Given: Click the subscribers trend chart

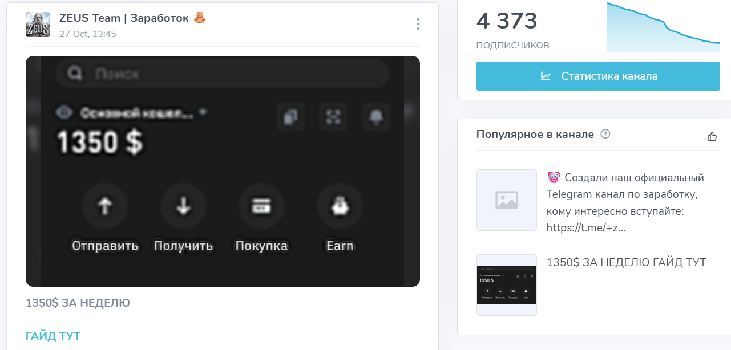Looking at the screenshot, I should click(664, 27).
